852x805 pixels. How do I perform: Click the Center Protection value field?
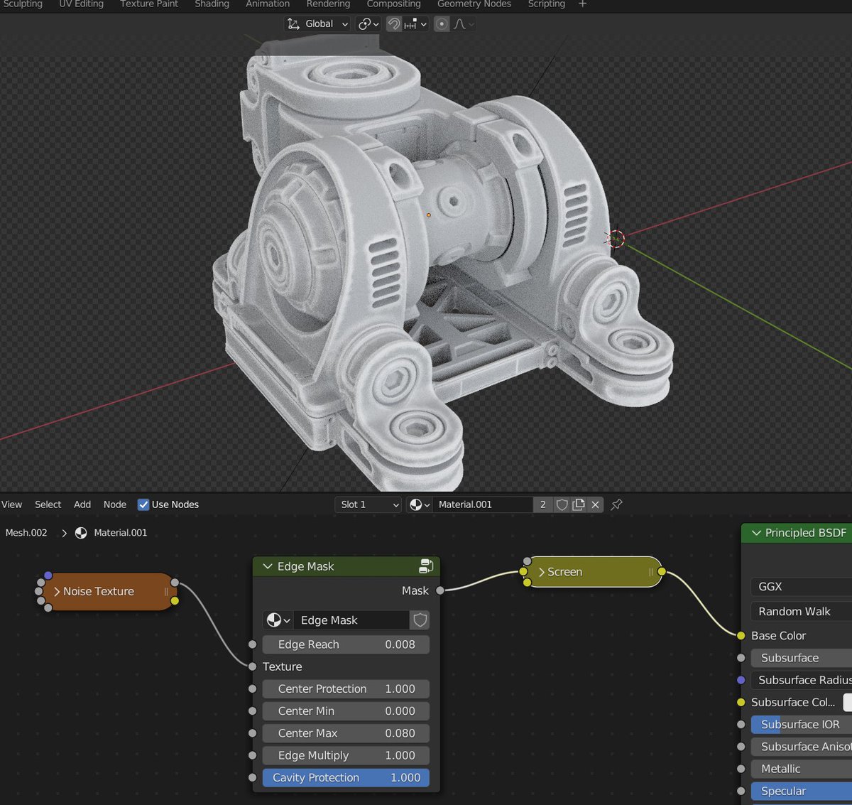pos(346,688)
